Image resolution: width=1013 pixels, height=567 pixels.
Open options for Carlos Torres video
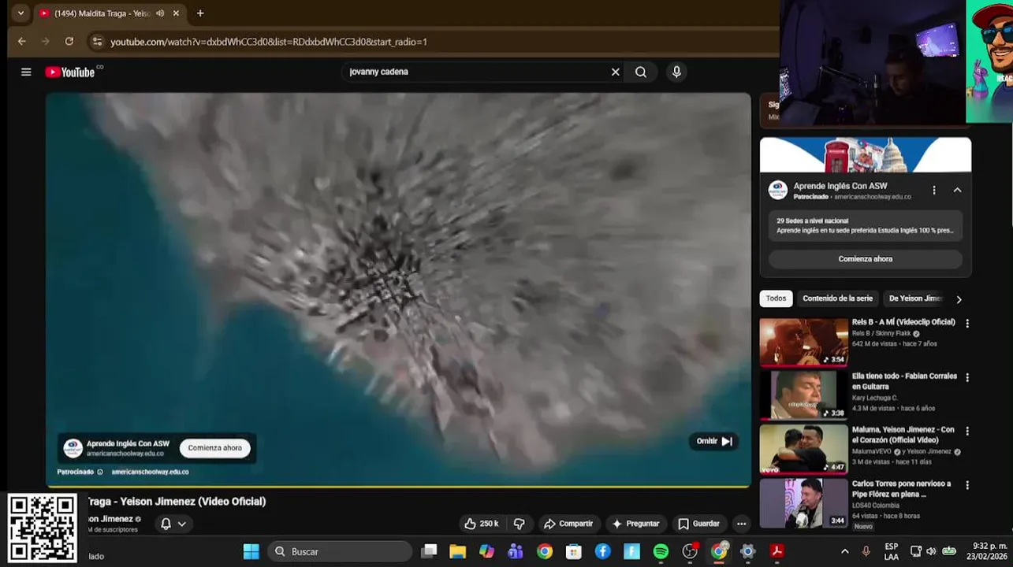pyautogui.click(x=967, y=485)
